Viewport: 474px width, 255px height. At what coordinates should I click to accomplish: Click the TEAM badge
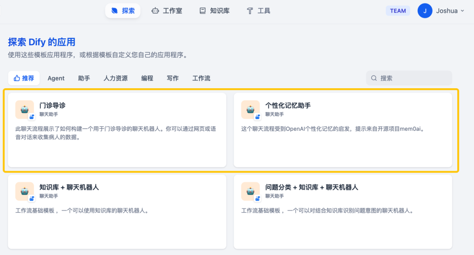click(x=398, y=11)
